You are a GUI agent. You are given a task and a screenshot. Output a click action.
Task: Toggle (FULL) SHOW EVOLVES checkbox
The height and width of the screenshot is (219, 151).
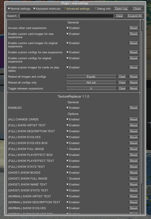point(67,137)
